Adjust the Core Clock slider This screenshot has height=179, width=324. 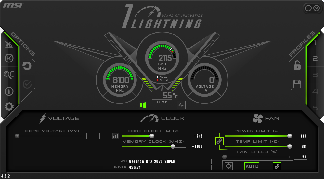(153, 136)
